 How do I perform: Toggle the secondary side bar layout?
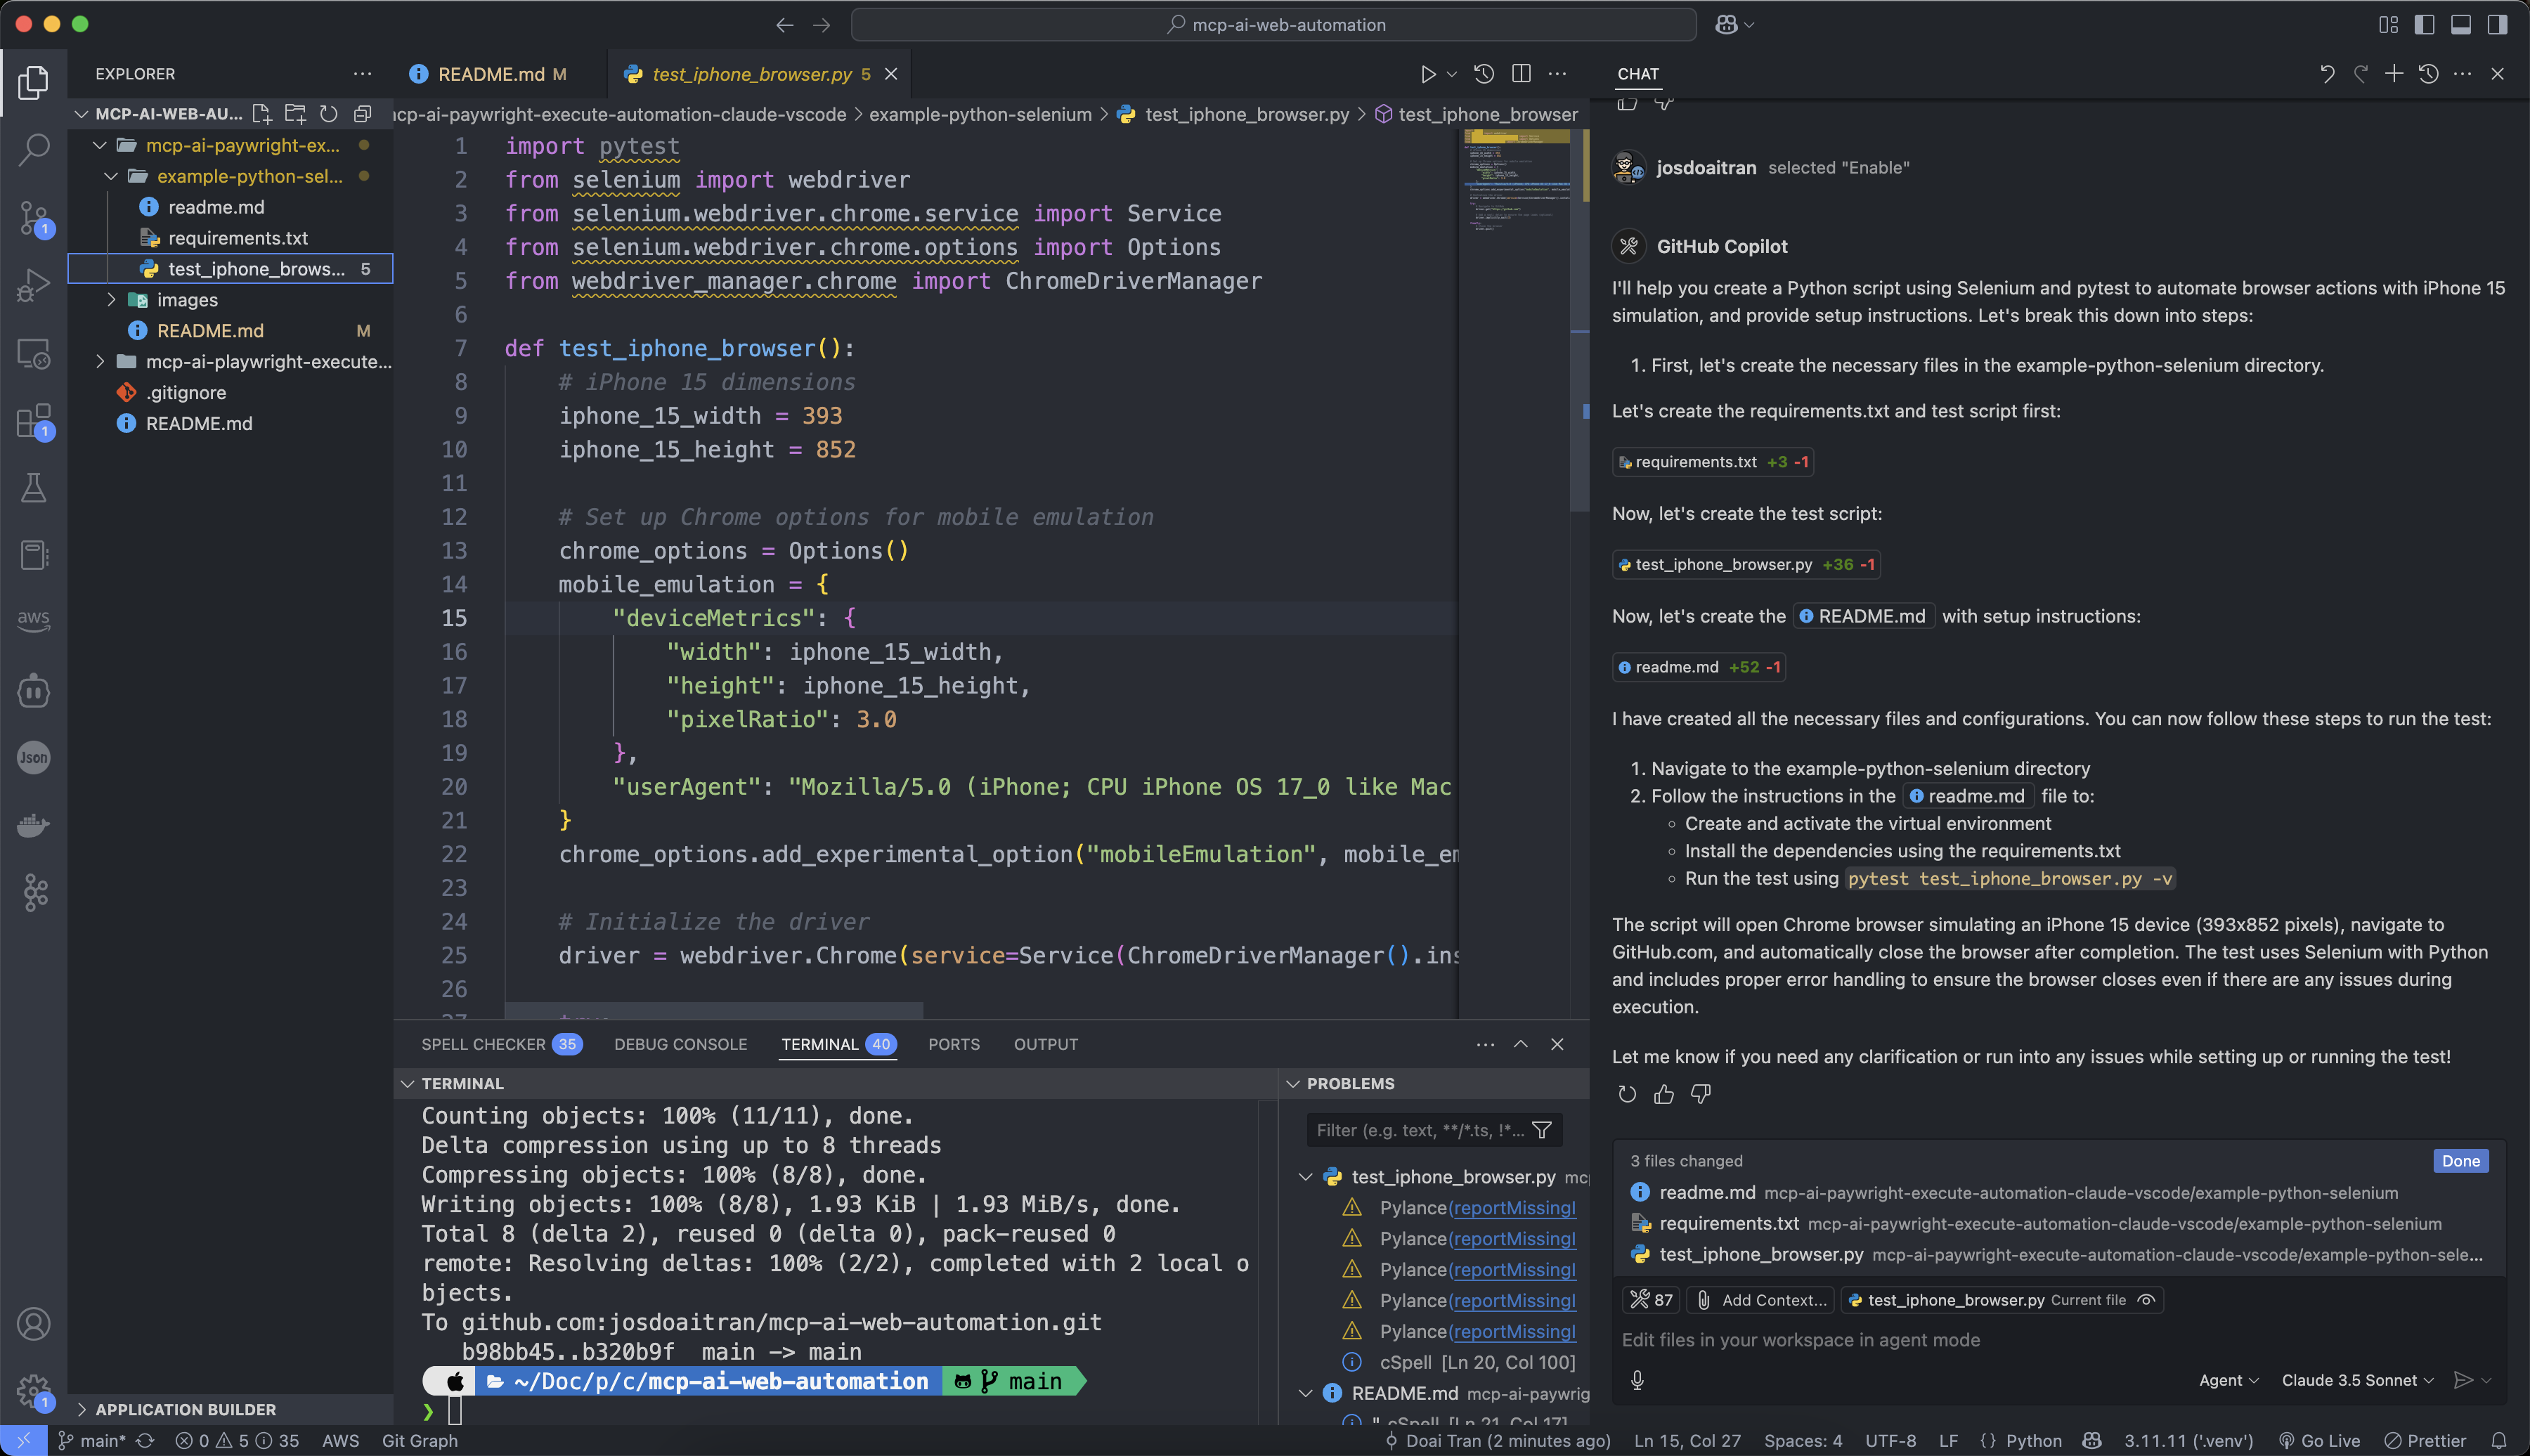[2497, 25]
